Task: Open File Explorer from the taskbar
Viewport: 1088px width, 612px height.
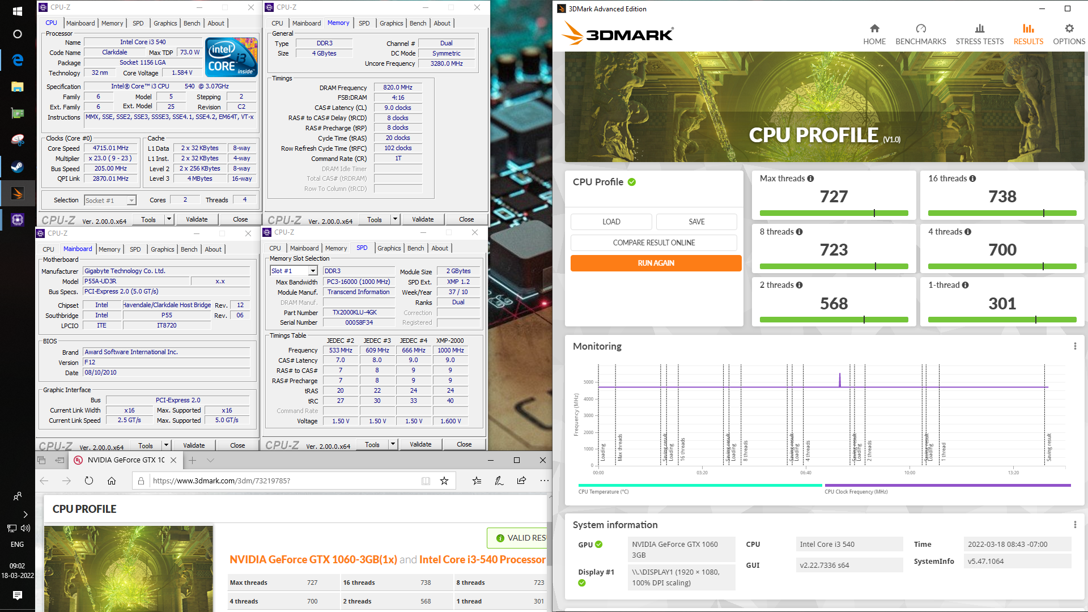Action: (17, 87)
